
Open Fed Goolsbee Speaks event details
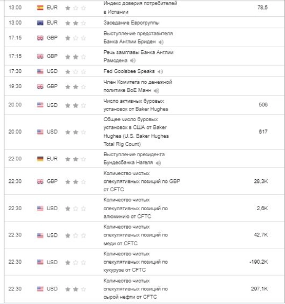129,71
